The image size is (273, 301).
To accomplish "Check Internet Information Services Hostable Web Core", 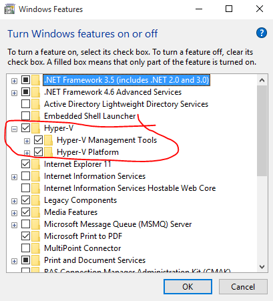I will tap(25, 188).
